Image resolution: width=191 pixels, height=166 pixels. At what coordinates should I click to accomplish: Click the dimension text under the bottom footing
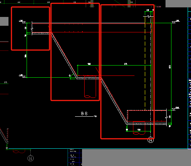click(x=139, y=130)
